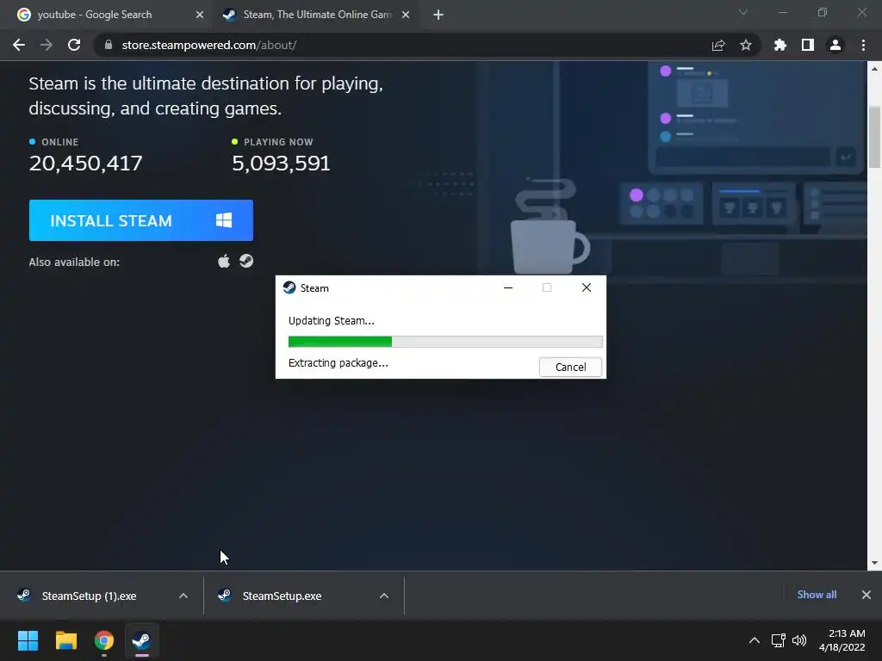This screenshot has width=882, height=661.
Task: Go back using the browser back arrow
Action: tap(19, 45)
